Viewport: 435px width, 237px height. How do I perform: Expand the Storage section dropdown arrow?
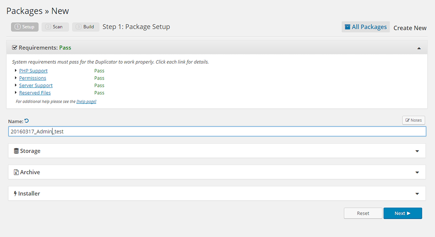tap(417, 151)
